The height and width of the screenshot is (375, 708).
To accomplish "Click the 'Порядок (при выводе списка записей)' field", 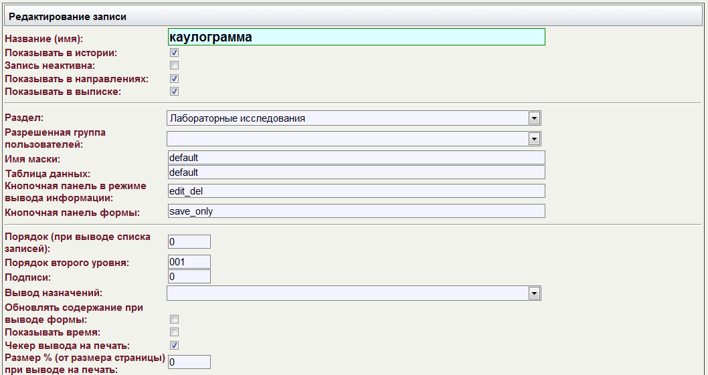I will click(x=189, y=242).
